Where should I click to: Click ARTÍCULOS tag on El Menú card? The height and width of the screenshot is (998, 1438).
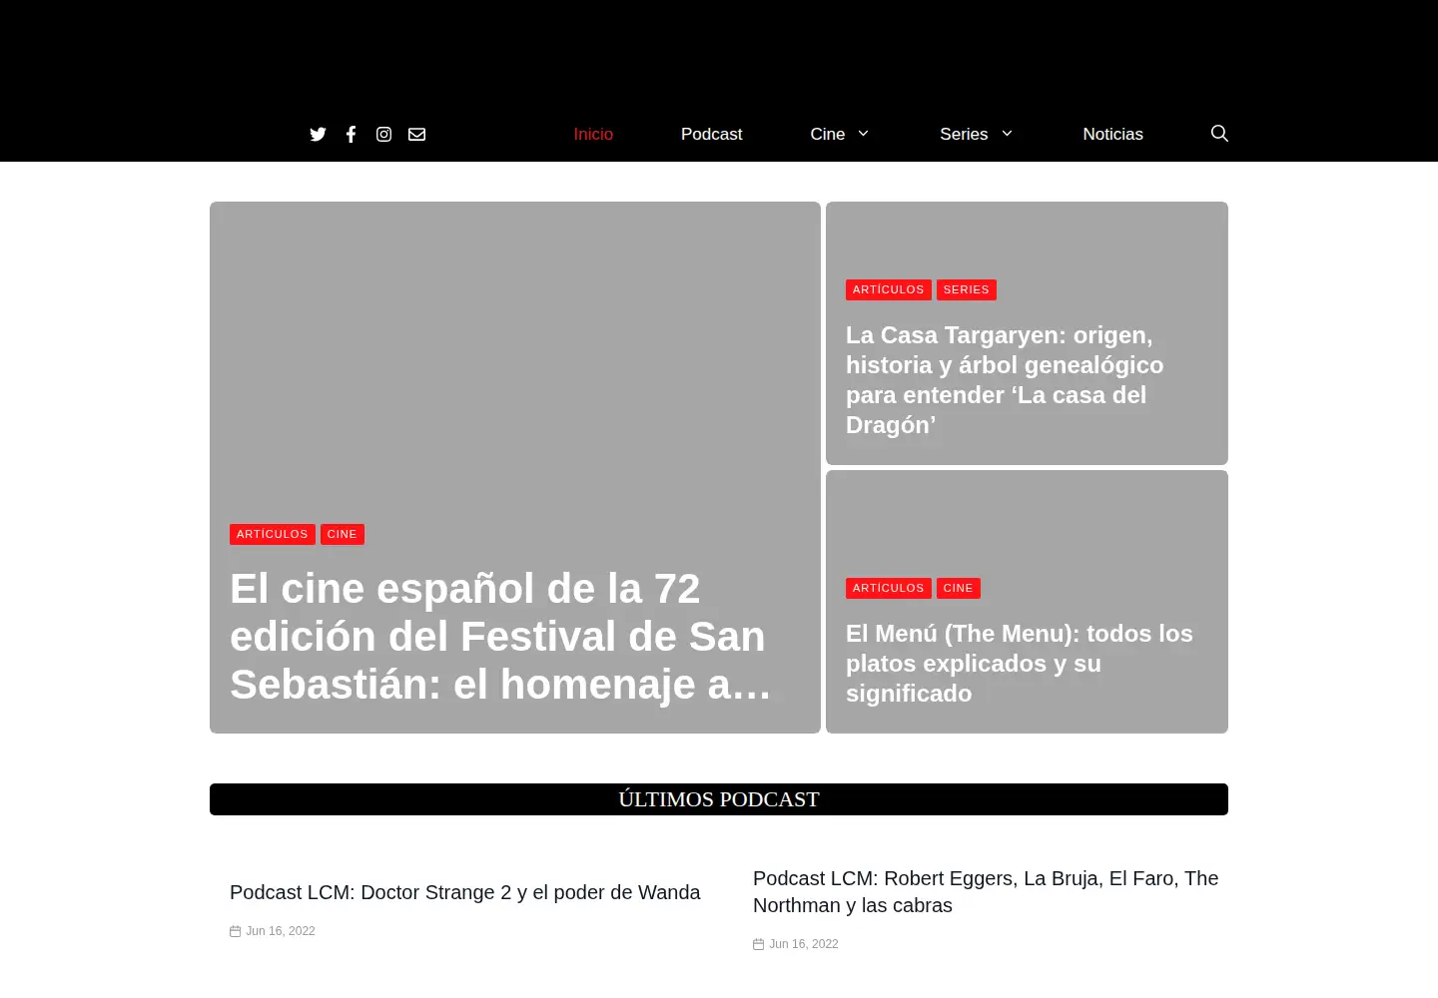coord(889,589)
